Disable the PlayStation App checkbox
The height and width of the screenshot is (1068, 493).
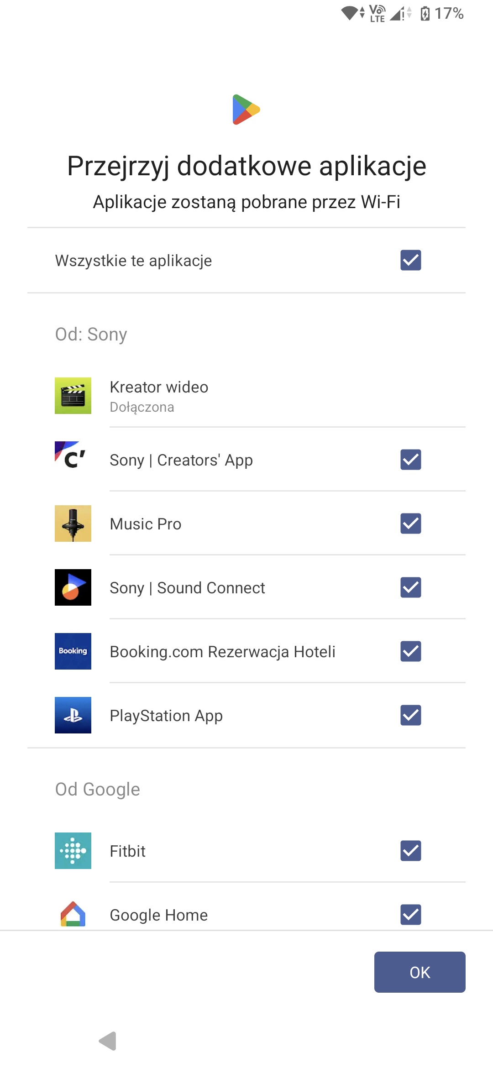coord(411,715)
